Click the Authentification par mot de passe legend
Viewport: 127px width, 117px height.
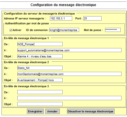27,23
